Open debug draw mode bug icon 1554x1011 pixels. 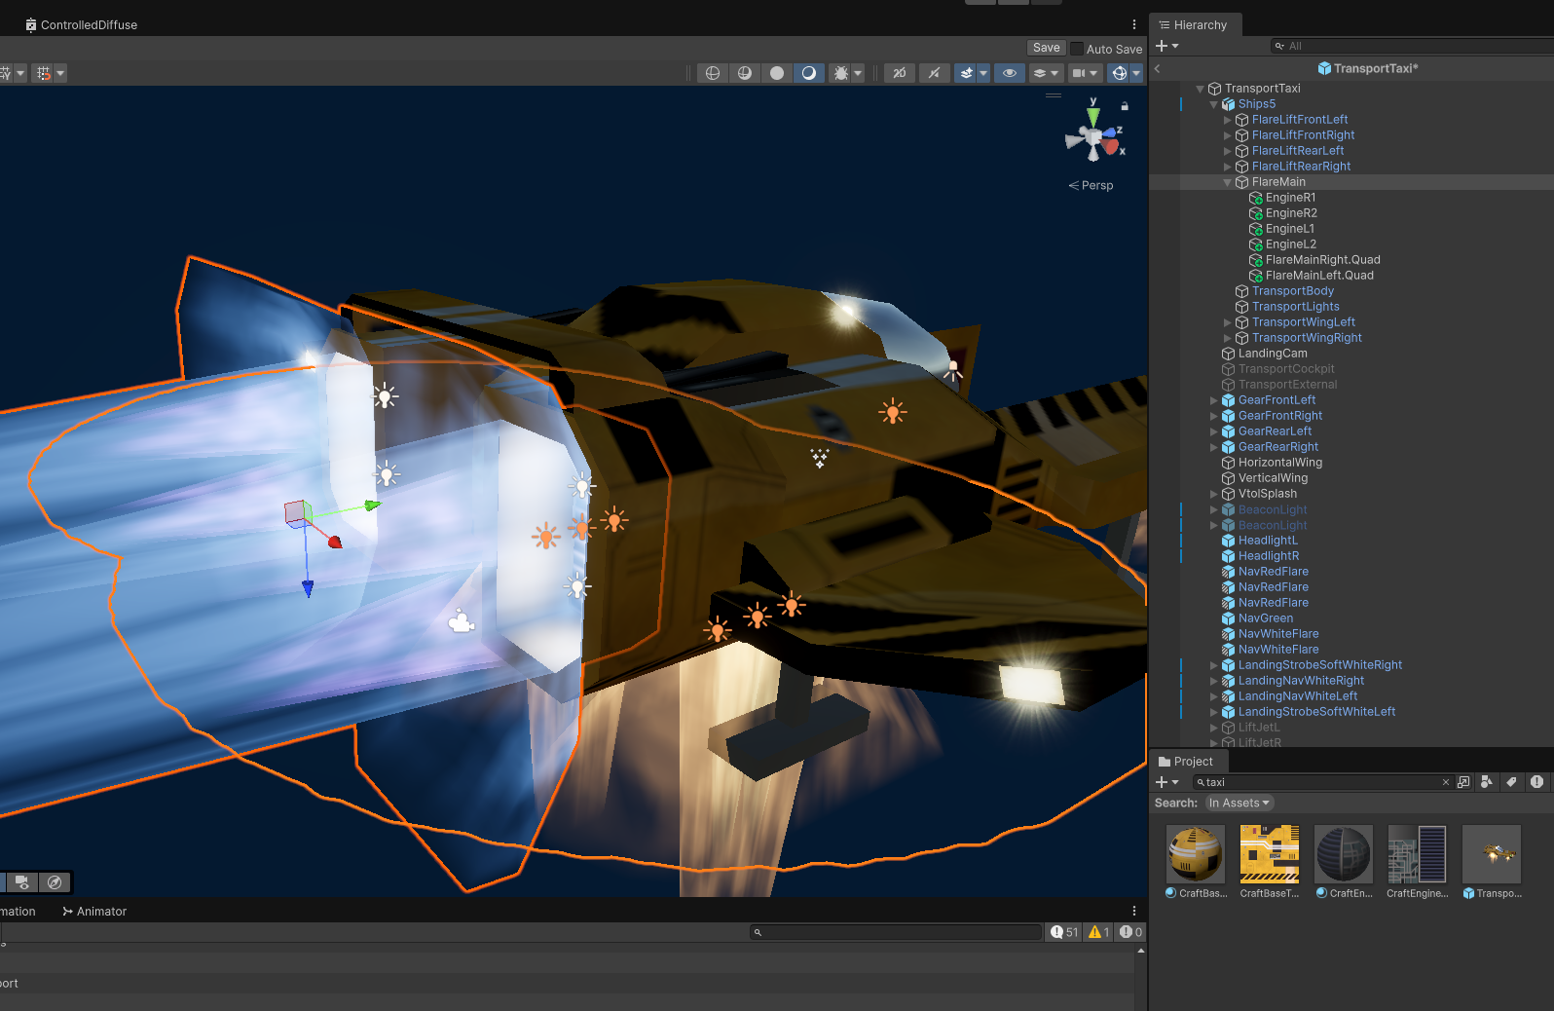click(841, 73)
